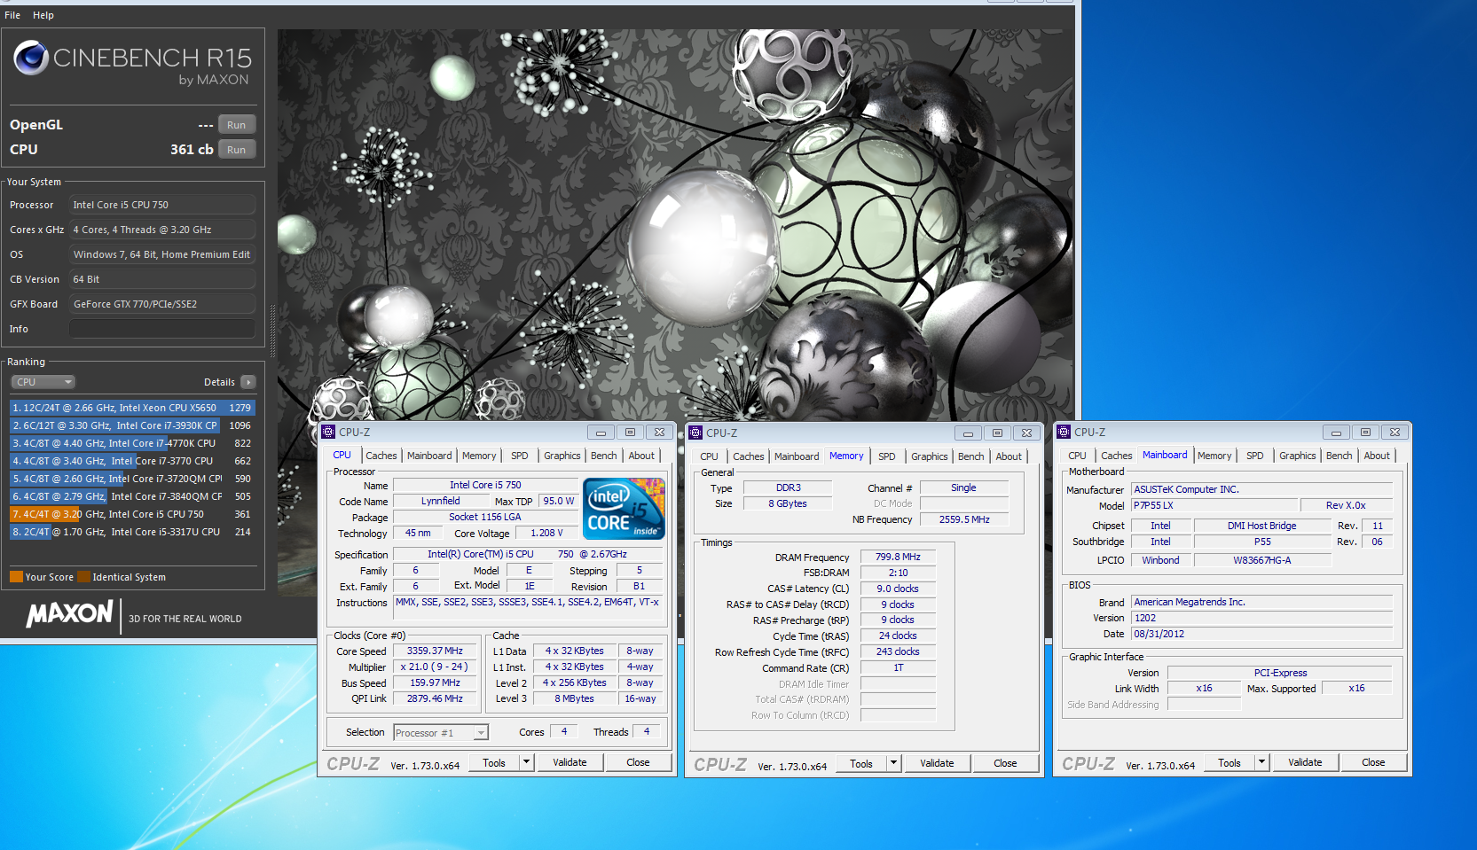Click the Info input field in Your System
The width and height of the screenshot is (1477, 850).
pyautogui.click(x=162, y=329)
